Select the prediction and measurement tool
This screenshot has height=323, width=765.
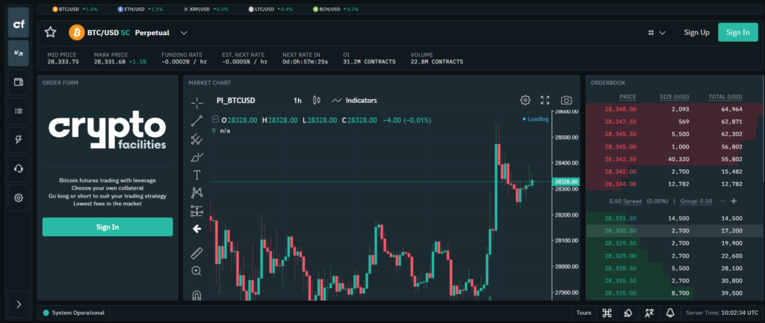(196, 211)
